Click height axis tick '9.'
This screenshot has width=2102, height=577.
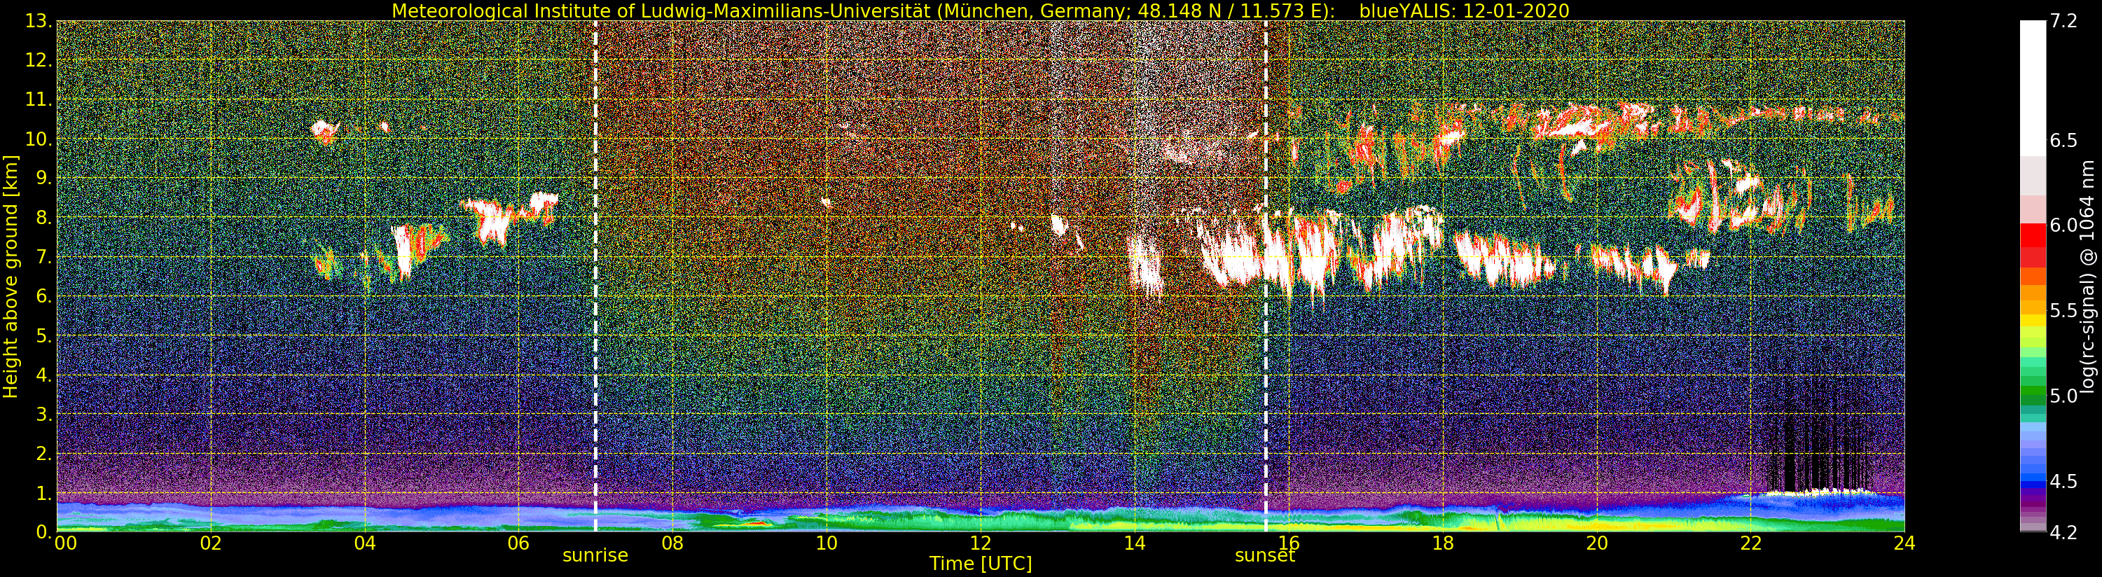[x=44, y=179]
